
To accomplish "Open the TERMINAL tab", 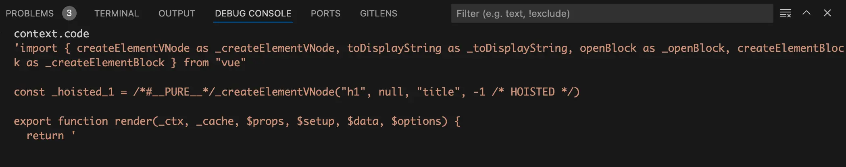I will (116, 14).
